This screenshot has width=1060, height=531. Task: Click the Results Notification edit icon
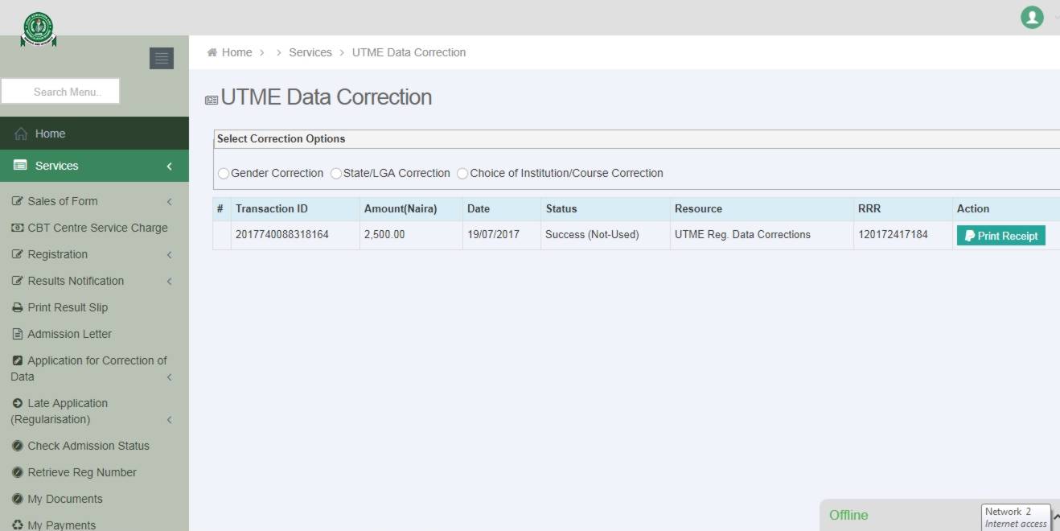click(x=18, y=281)
